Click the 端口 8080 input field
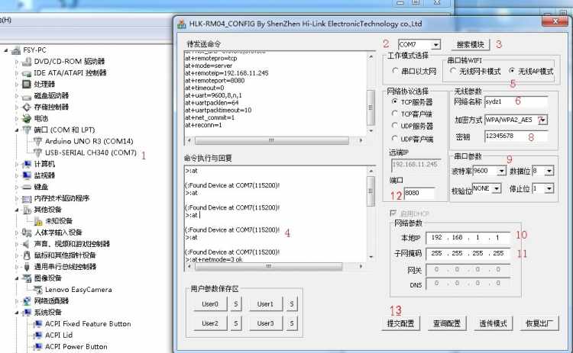The height and width of the screenshot is (353, 573). [419, 193]
